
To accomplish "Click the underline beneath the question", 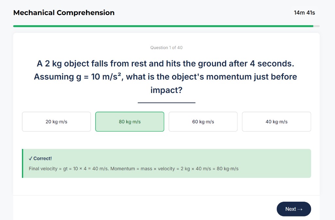I will point(167,102).
